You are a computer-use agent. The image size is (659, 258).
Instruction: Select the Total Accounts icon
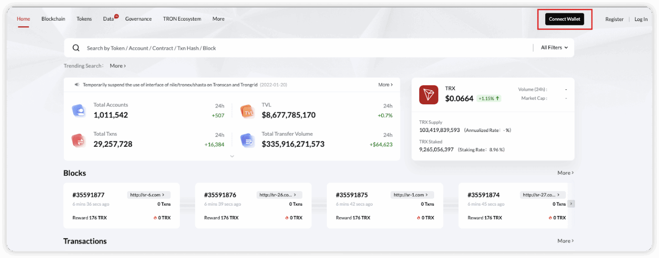tap(80, 110)
